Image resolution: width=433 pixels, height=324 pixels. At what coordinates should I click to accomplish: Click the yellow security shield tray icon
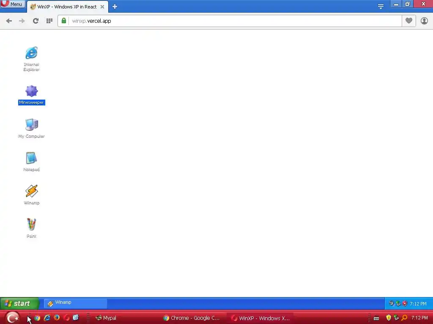(x=389, y=318)
